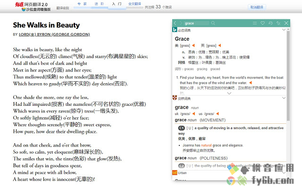Click the word 'eloquent(意味深长的)' in the poem
The height and width of the screenshot is (189, 302).
click(x=78, y=152)
